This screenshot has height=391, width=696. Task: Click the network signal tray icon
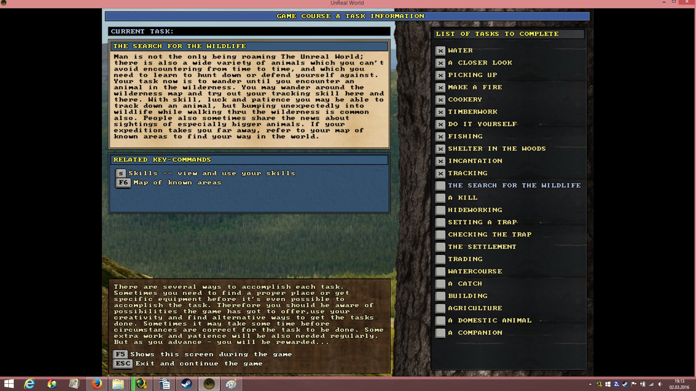click(651, 384)
